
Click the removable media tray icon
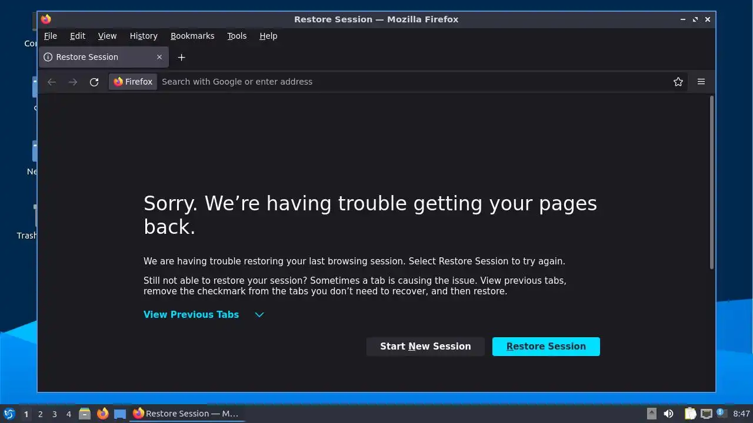click(652, 414)
